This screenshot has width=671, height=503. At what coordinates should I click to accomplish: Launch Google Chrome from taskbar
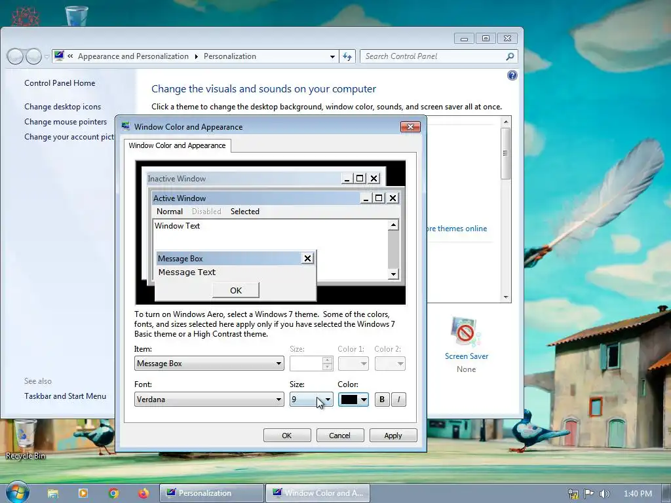point(113,493)
